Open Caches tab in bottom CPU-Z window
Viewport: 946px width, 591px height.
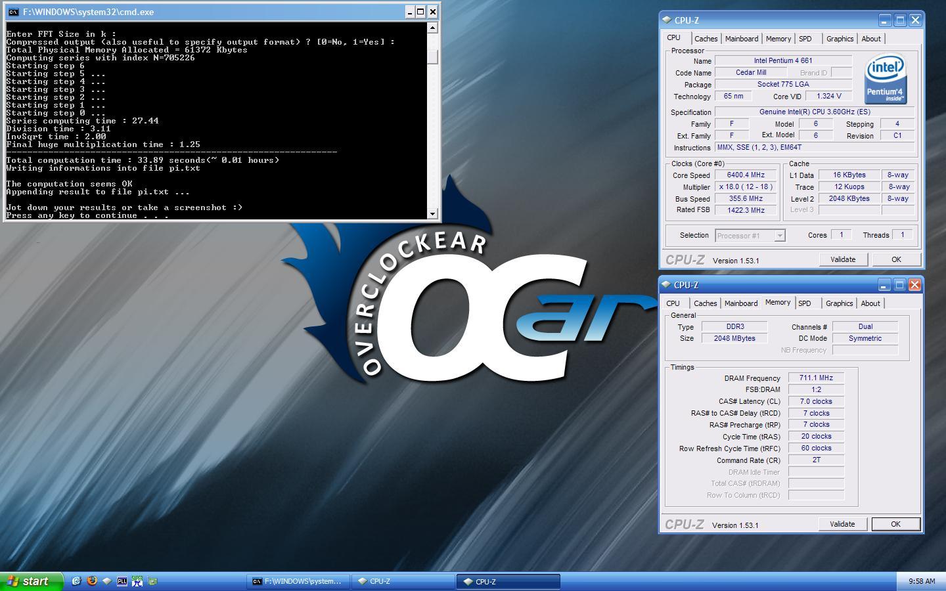[706, 303]
